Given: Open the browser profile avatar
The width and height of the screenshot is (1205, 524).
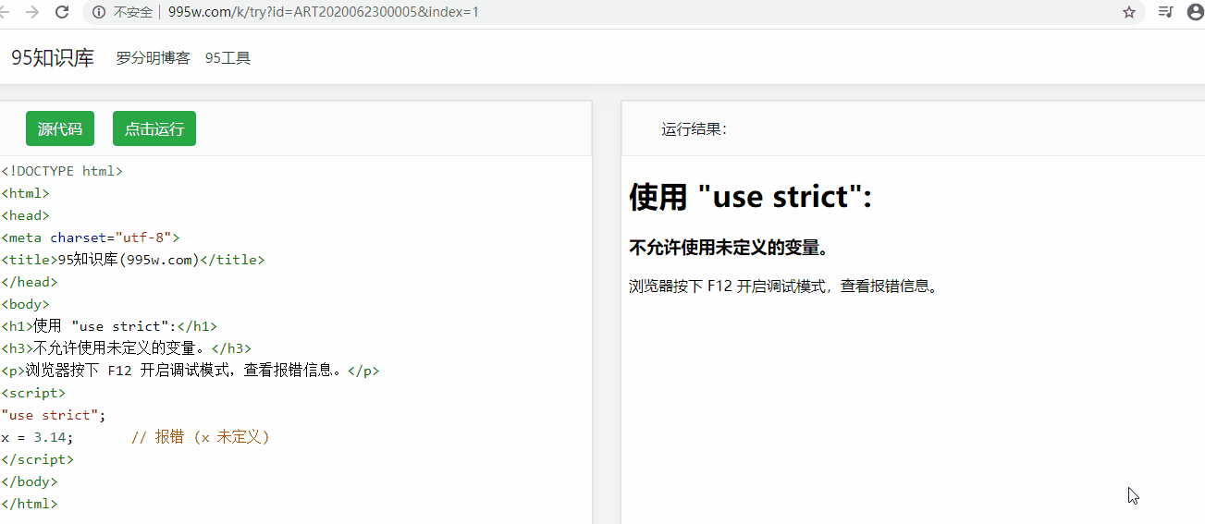Looking at the screenshot, I should [1195, 12].
